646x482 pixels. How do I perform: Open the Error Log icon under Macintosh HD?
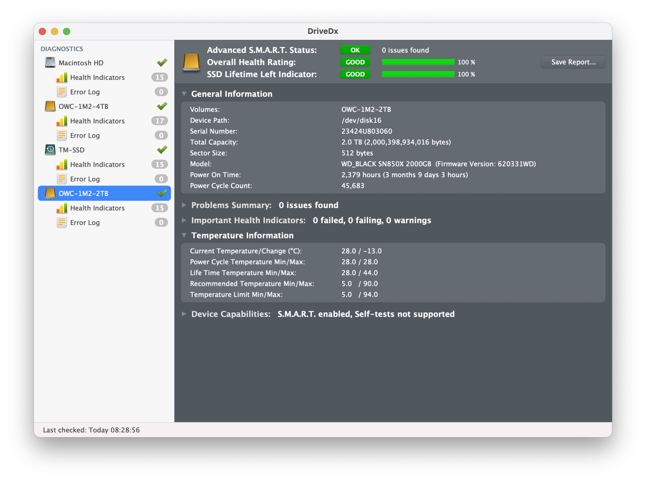tap(62, 92)
